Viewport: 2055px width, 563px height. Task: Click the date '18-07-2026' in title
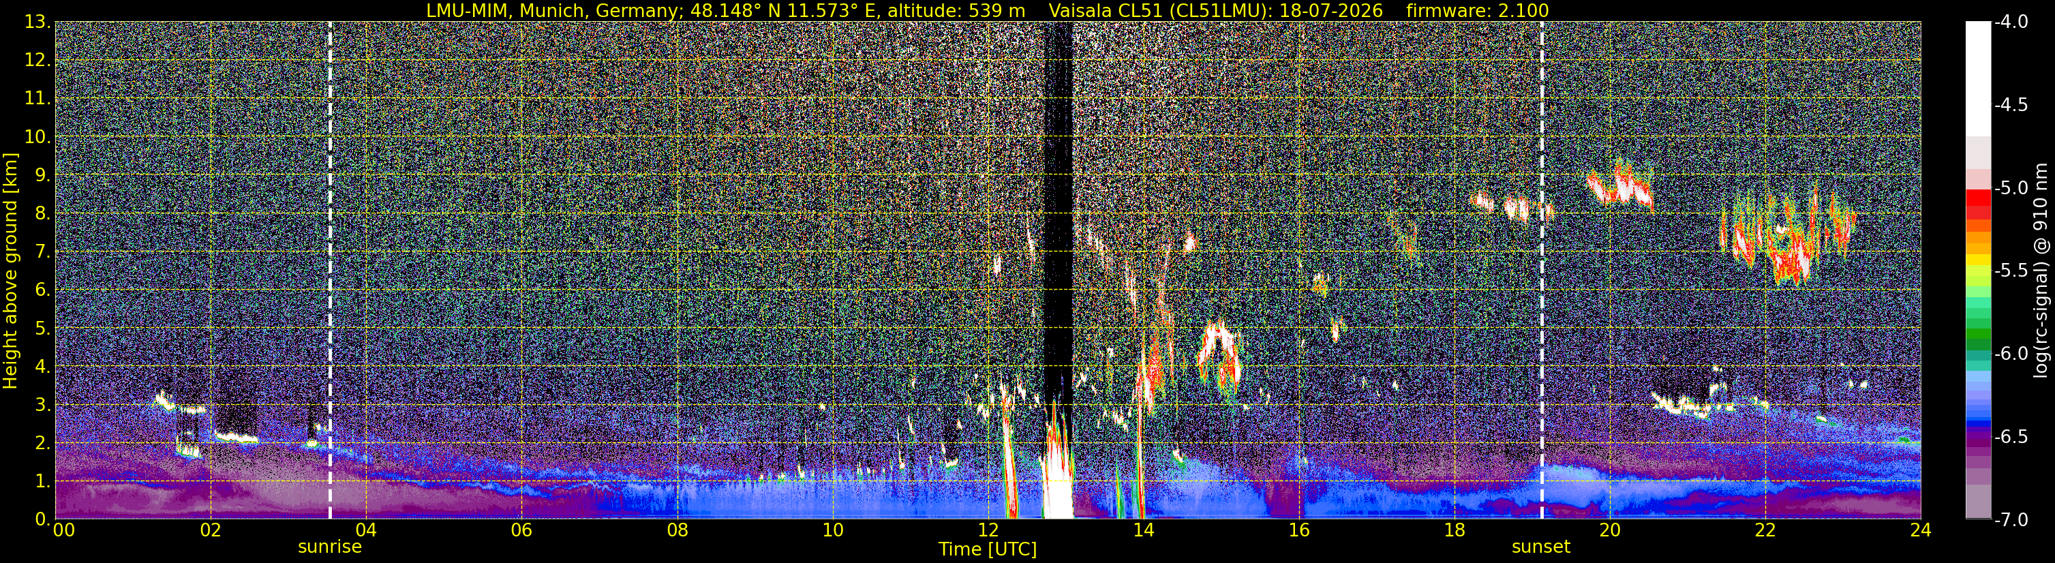pos(1330,10)
